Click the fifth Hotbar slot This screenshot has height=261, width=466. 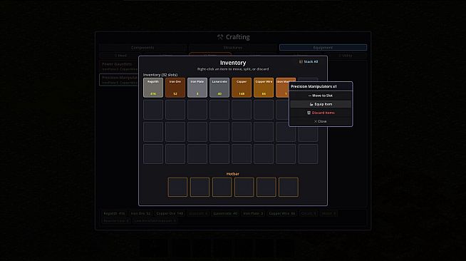point(266,187)
